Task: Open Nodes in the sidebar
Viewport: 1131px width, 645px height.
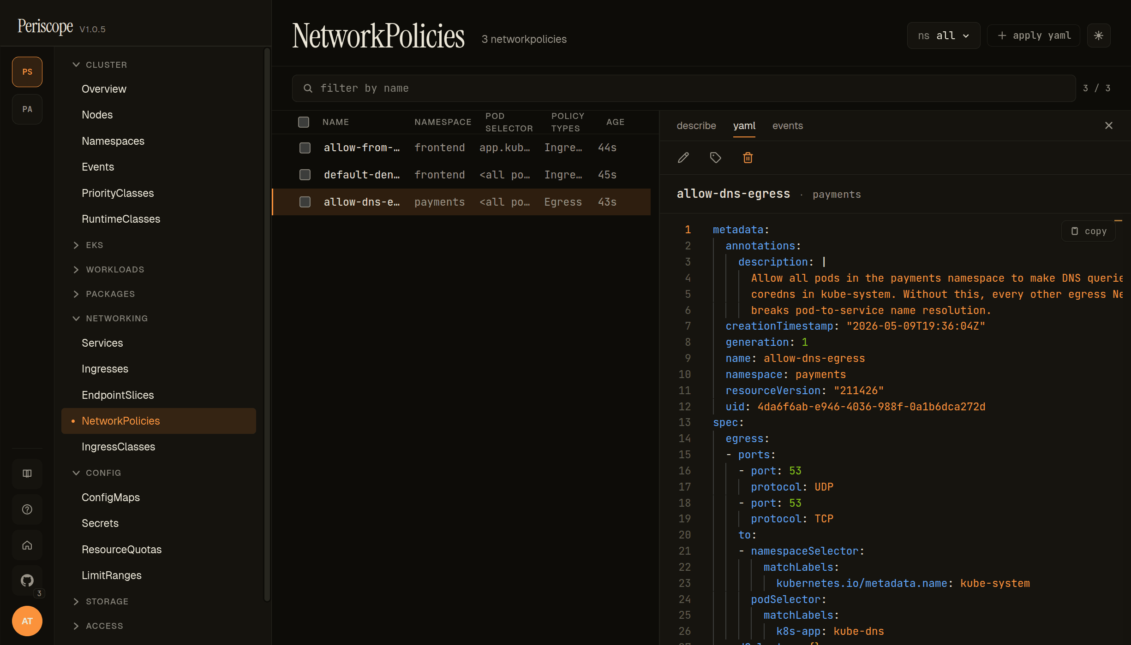Action: click(159, 115)
